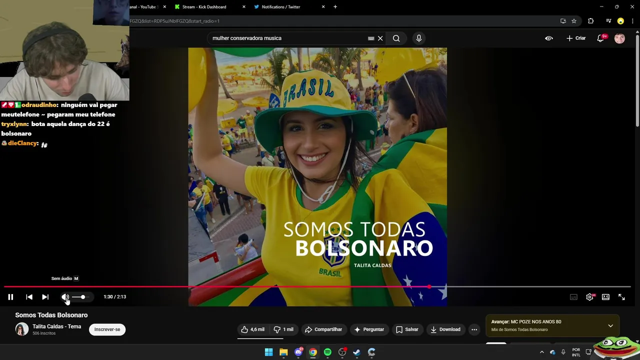The height and width of the screenshot is (360, 640).
Task: Open Chrome media controls icon
Action: 608,21
